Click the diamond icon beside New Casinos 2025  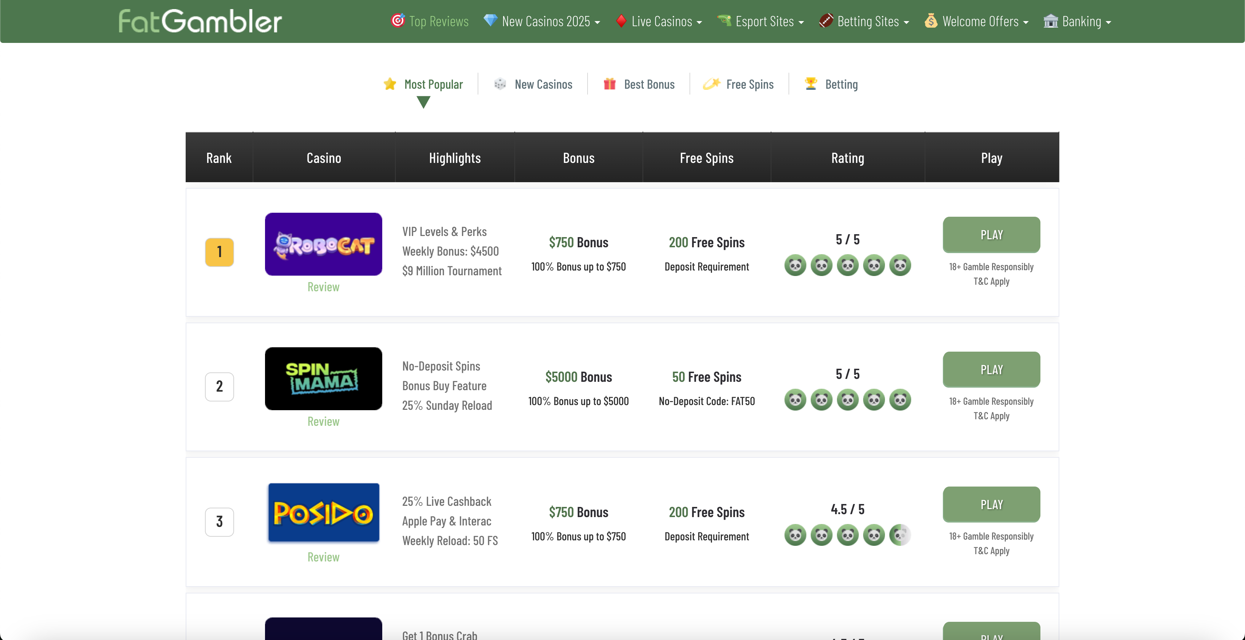point(490,21)
